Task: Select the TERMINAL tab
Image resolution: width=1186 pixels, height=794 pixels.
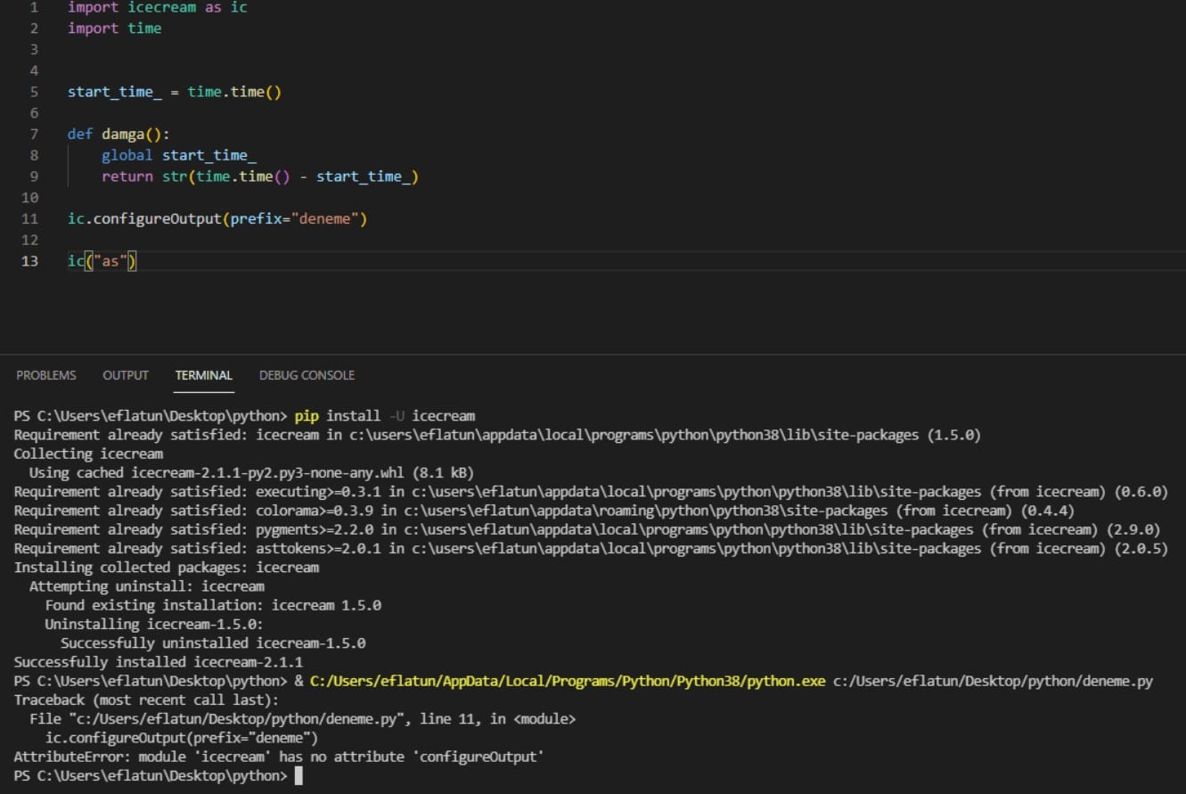Action: (x=204, y=375)
